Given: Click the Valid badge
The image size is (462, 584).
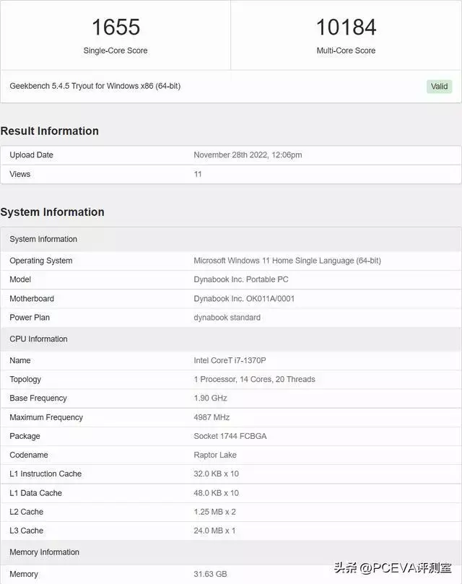Looking at the screenshot, I should point(439,87).
